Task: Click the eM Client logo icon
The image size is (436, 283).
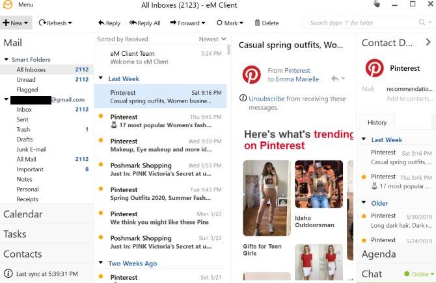Action: tap(8, 5)
